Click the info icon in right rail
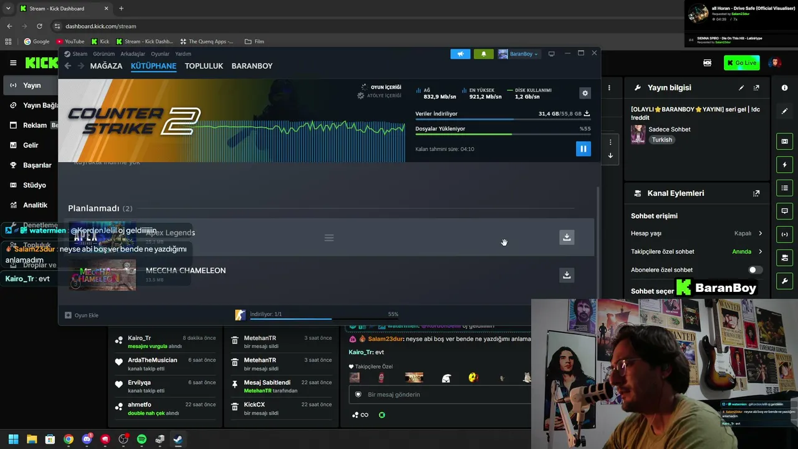 coord(784,88)
